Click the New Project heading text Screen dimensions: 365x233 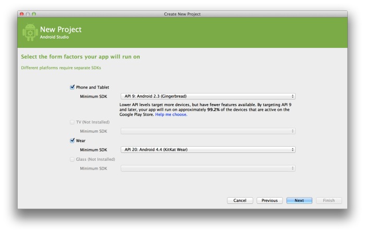coord(61,30)
